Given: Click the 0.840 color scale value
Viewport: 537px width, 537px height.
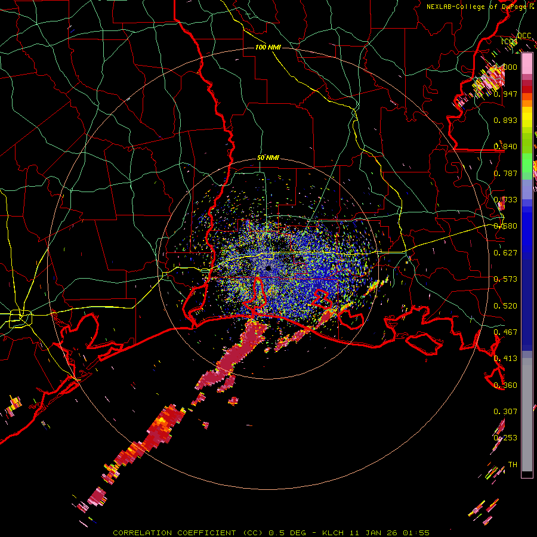Looking at the screenshot, I should [x=505, y=147].
